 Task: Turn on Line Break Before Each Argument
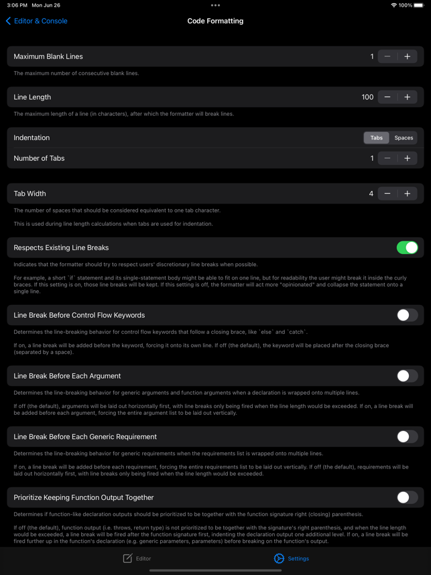pyautogui.click(x=407, y=376)
